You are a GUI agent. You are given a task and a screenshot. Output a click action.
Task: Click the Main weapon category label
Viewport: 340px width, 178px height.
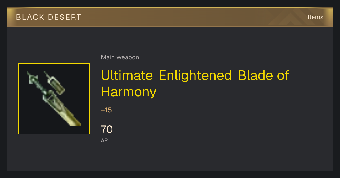(x=120, y=57)
